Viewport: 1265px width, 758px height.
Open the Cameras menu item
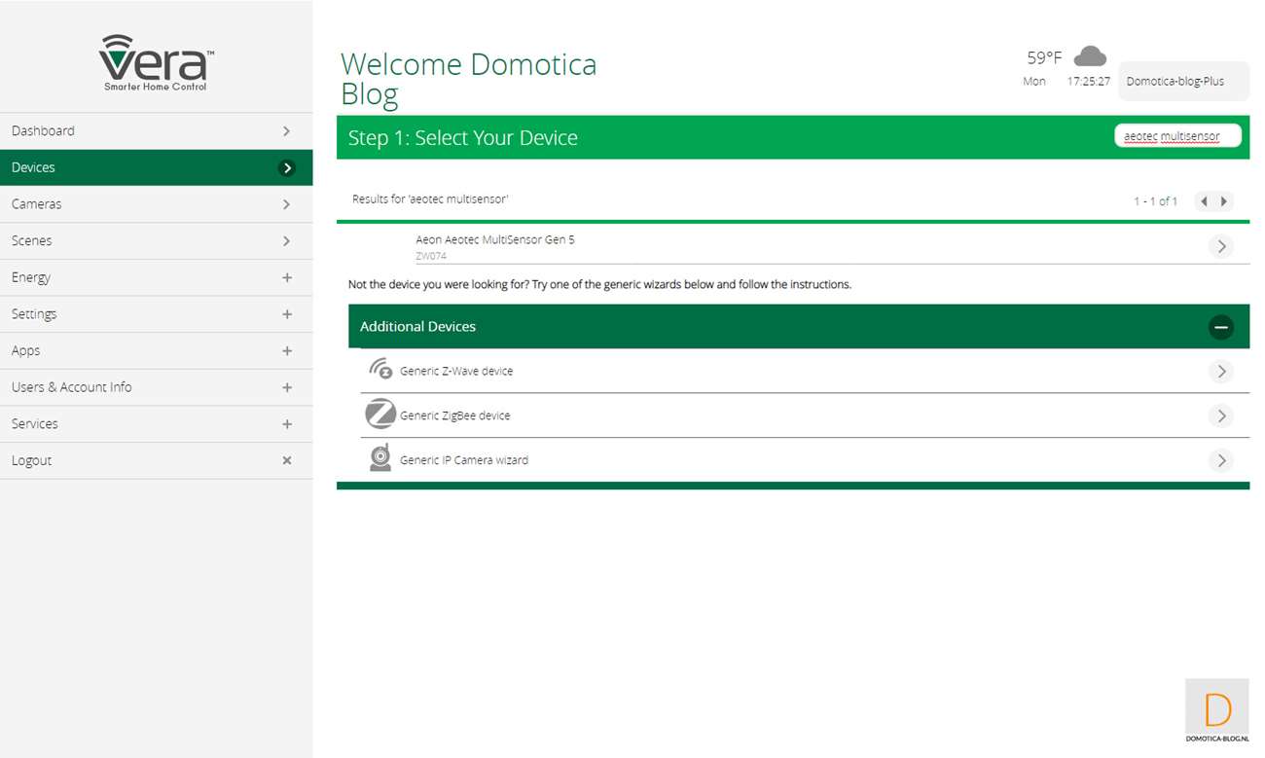156,204
